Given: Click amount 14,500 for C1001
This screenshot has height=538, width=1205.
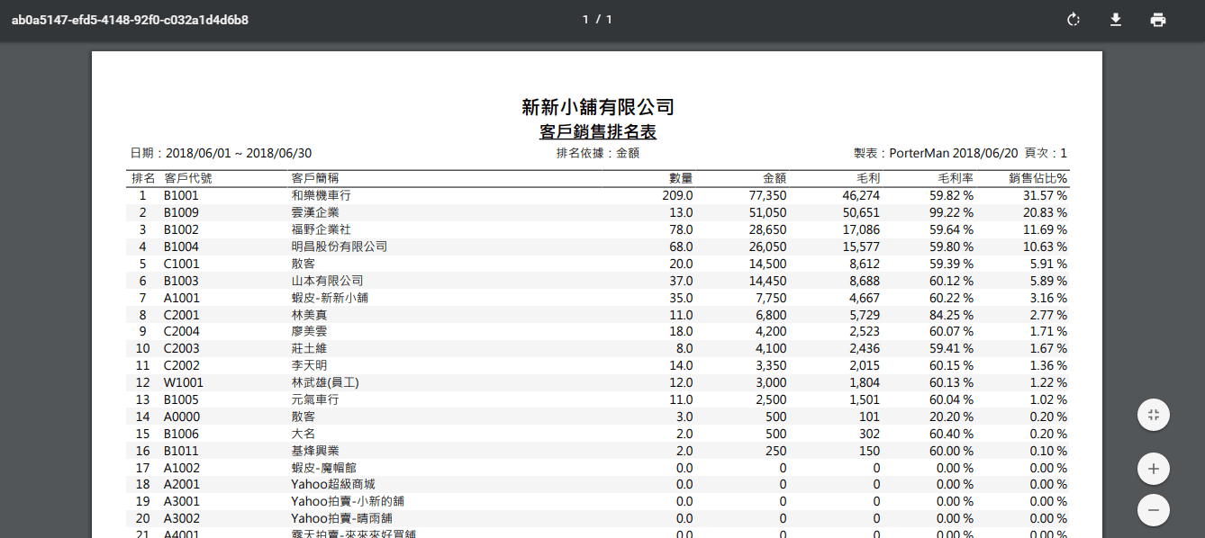Looking at the screenshot, I should click(767, 264).
